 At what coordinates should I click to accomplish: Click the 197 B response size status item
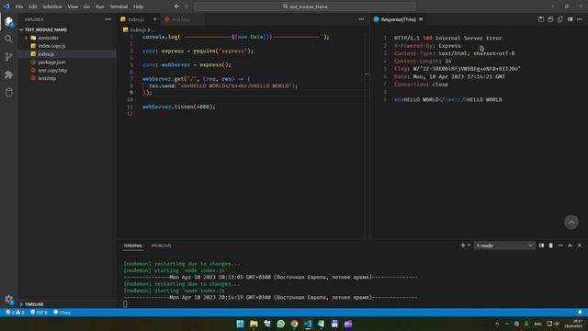click(39, 313)
